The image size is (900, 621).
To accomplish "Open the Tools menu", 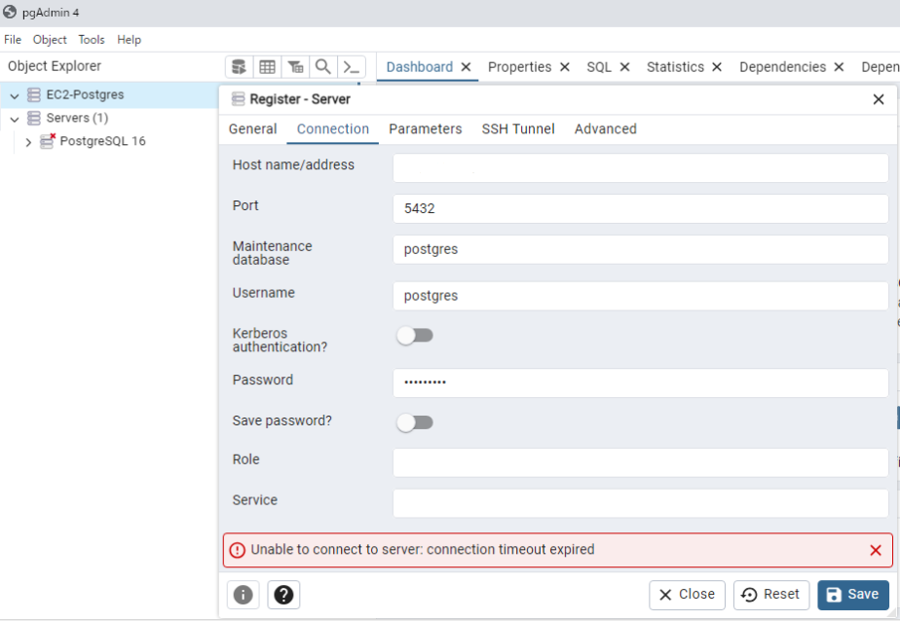I will [92, 40].
